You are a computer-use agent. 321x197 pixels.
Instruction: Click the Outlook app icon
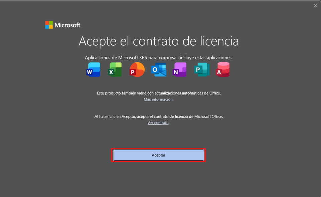coord(159,70)
